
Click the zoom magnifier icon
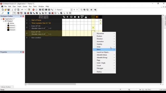(x=3, y=13)
